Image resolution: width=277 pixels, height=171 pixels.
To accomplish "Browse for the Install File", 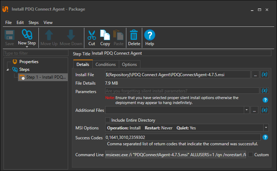I will (x=255, y=74).
